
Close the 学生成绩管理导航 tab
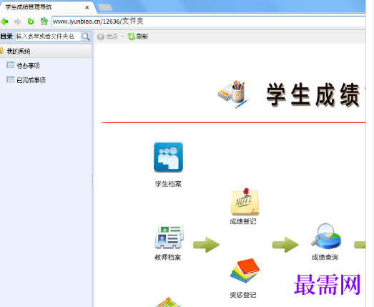coord(87,7)
